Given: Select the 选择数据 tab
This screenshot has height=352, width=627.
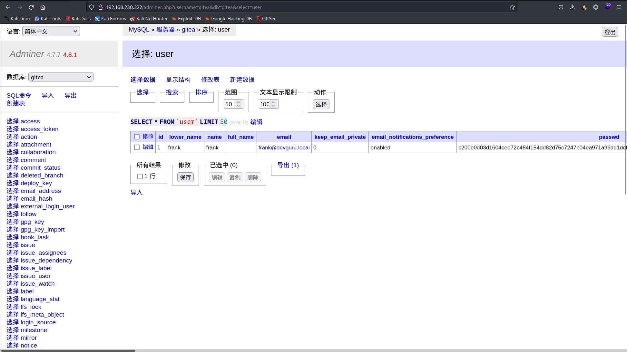Looking at the screenshot, I should tap(143, 80).
